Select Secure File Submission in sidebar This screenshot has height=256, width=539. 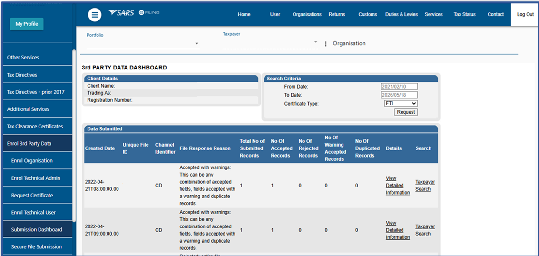click(x=37, y=246)
